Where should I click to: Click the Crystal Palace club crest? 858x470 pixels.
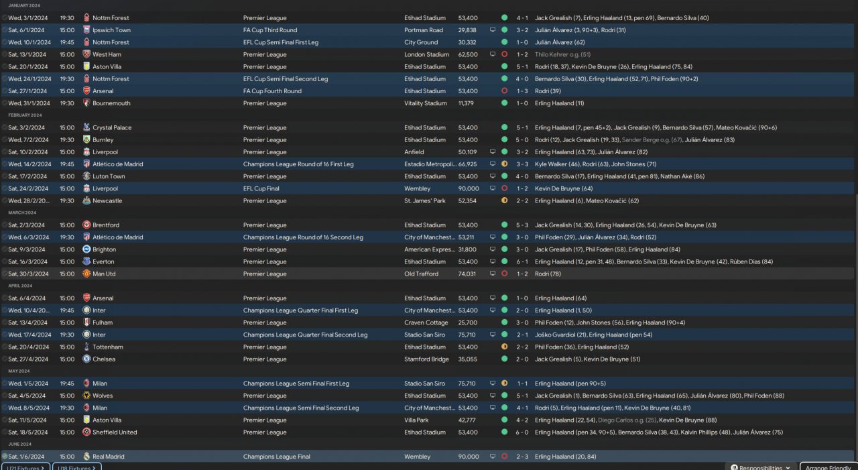pyautogui.click(x=86, y=127)
